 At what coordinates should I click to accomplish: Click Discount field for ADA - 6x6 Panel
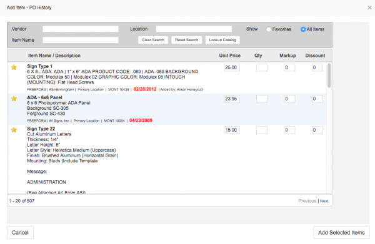tap(317, 99)
